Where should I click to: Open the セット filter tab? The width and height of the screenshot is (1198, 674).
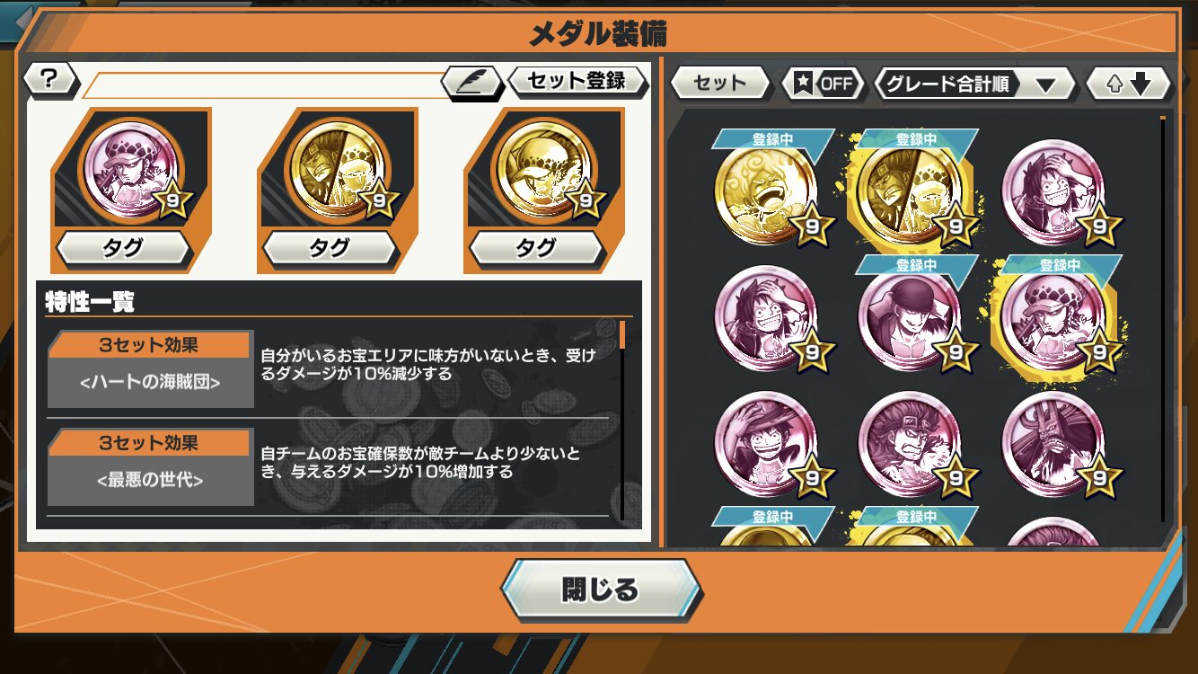tap(720, 84)
